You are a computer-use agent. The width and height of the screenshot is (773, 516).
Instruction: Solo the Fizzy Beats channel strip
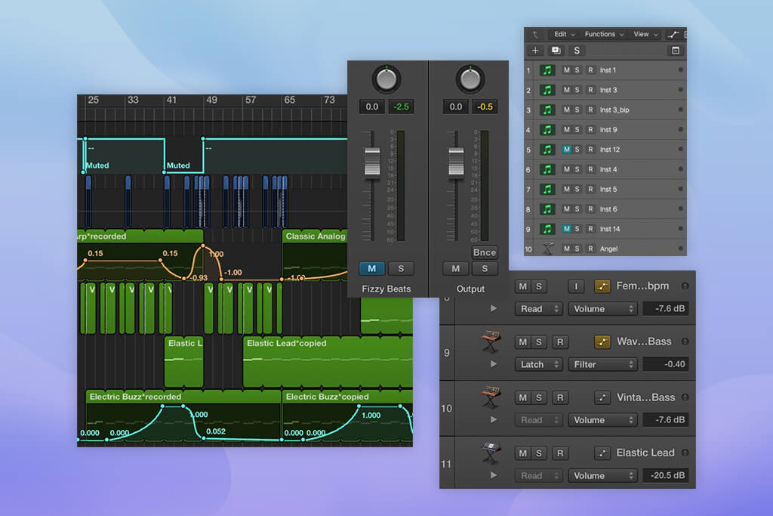[401, 268]
